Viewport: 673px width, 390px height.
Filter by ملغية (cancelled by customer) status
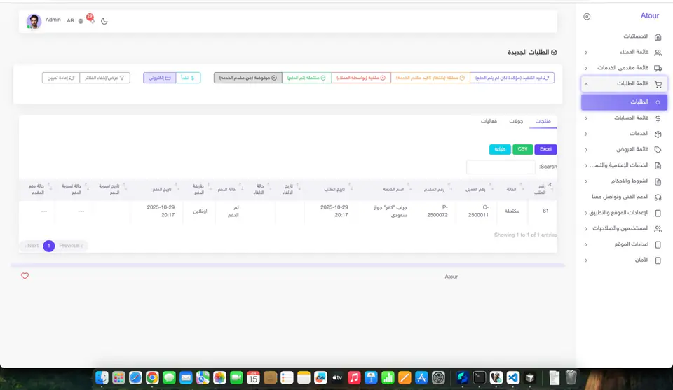(x=361, y=78)
